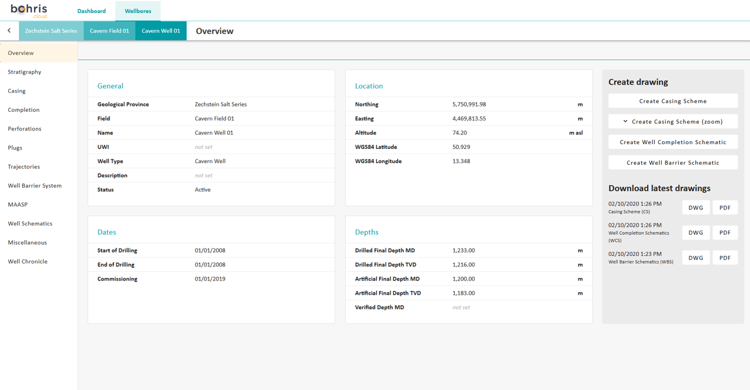
Task: Open Stratigraphy in the sidebar
Action: 25,72
